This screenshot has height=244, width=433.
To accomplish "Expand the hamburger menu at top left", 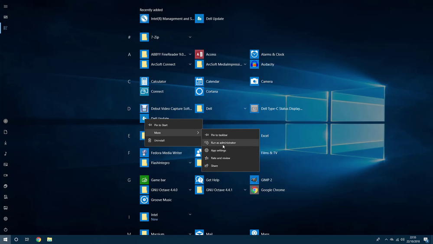I will [x=6, y=7].
